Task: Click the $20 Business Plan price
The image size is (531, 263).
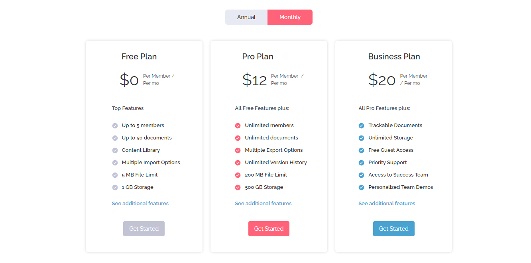Action: tap(382, 80)
